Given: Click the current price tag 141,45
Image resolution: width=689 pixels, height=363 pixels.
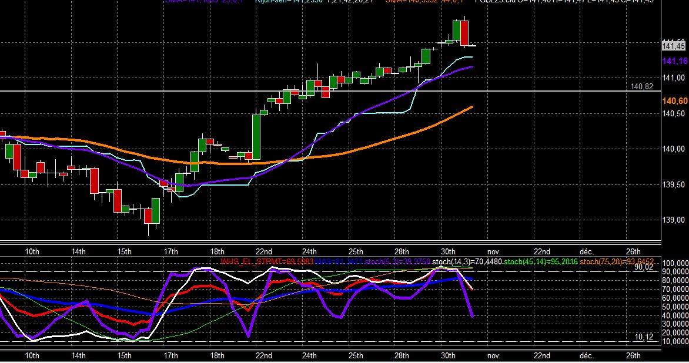Looking at the screenshot, I should [x=674, y=46].
